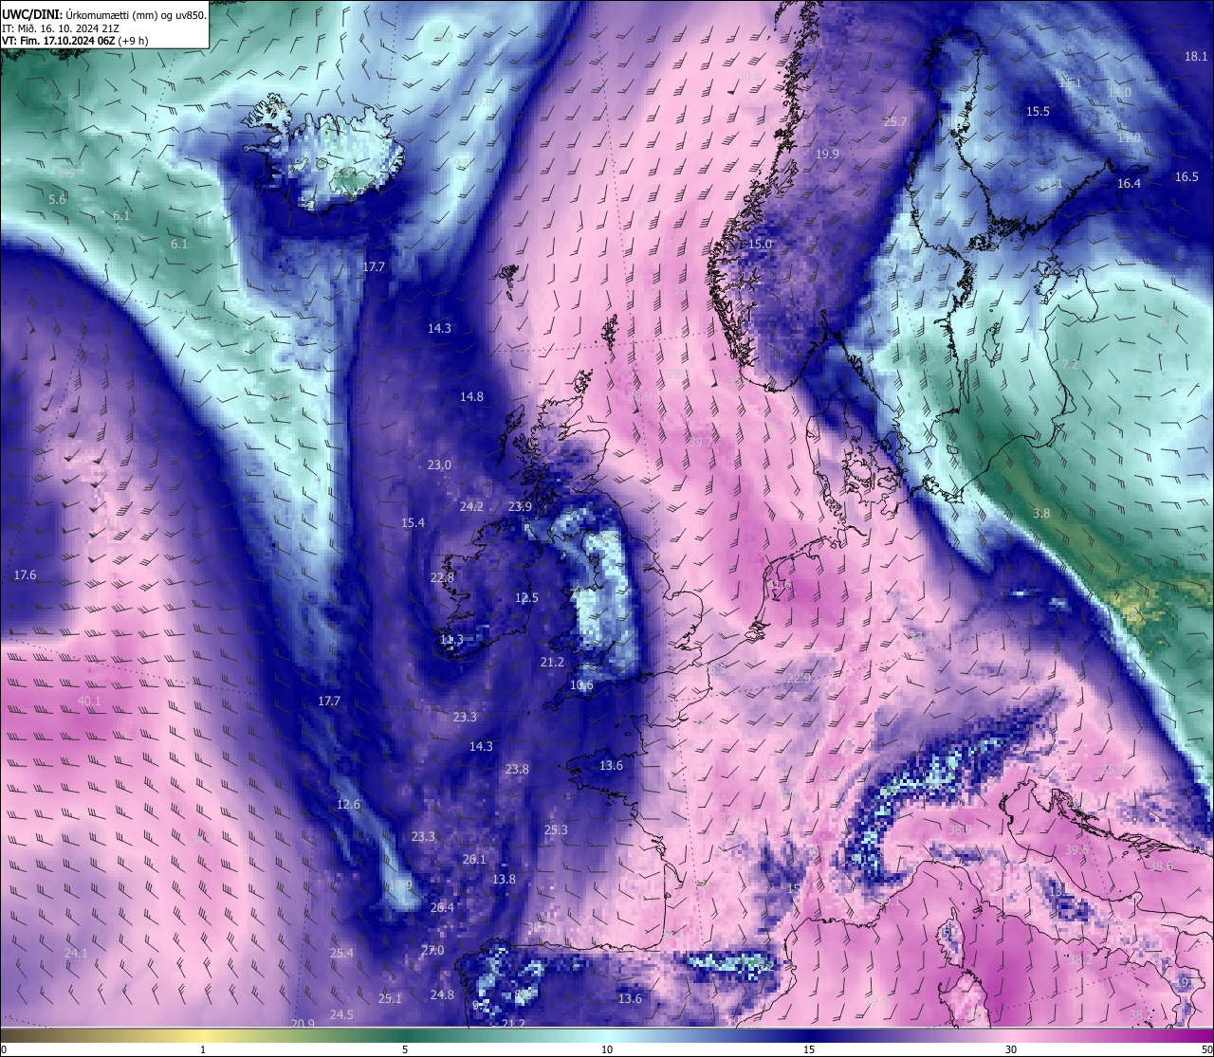Click the 13.8 value label
This screenshot has width=1214, height=1057.
point(504,880)
